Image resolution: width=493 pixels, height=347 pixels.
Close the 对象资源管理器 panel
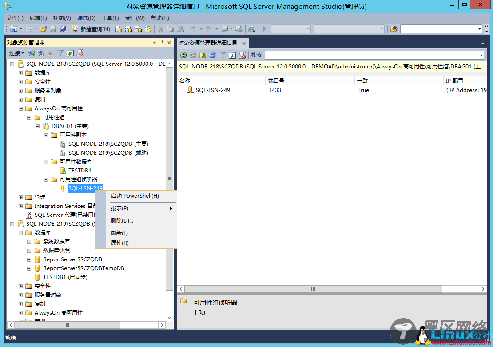pos(169,43)
